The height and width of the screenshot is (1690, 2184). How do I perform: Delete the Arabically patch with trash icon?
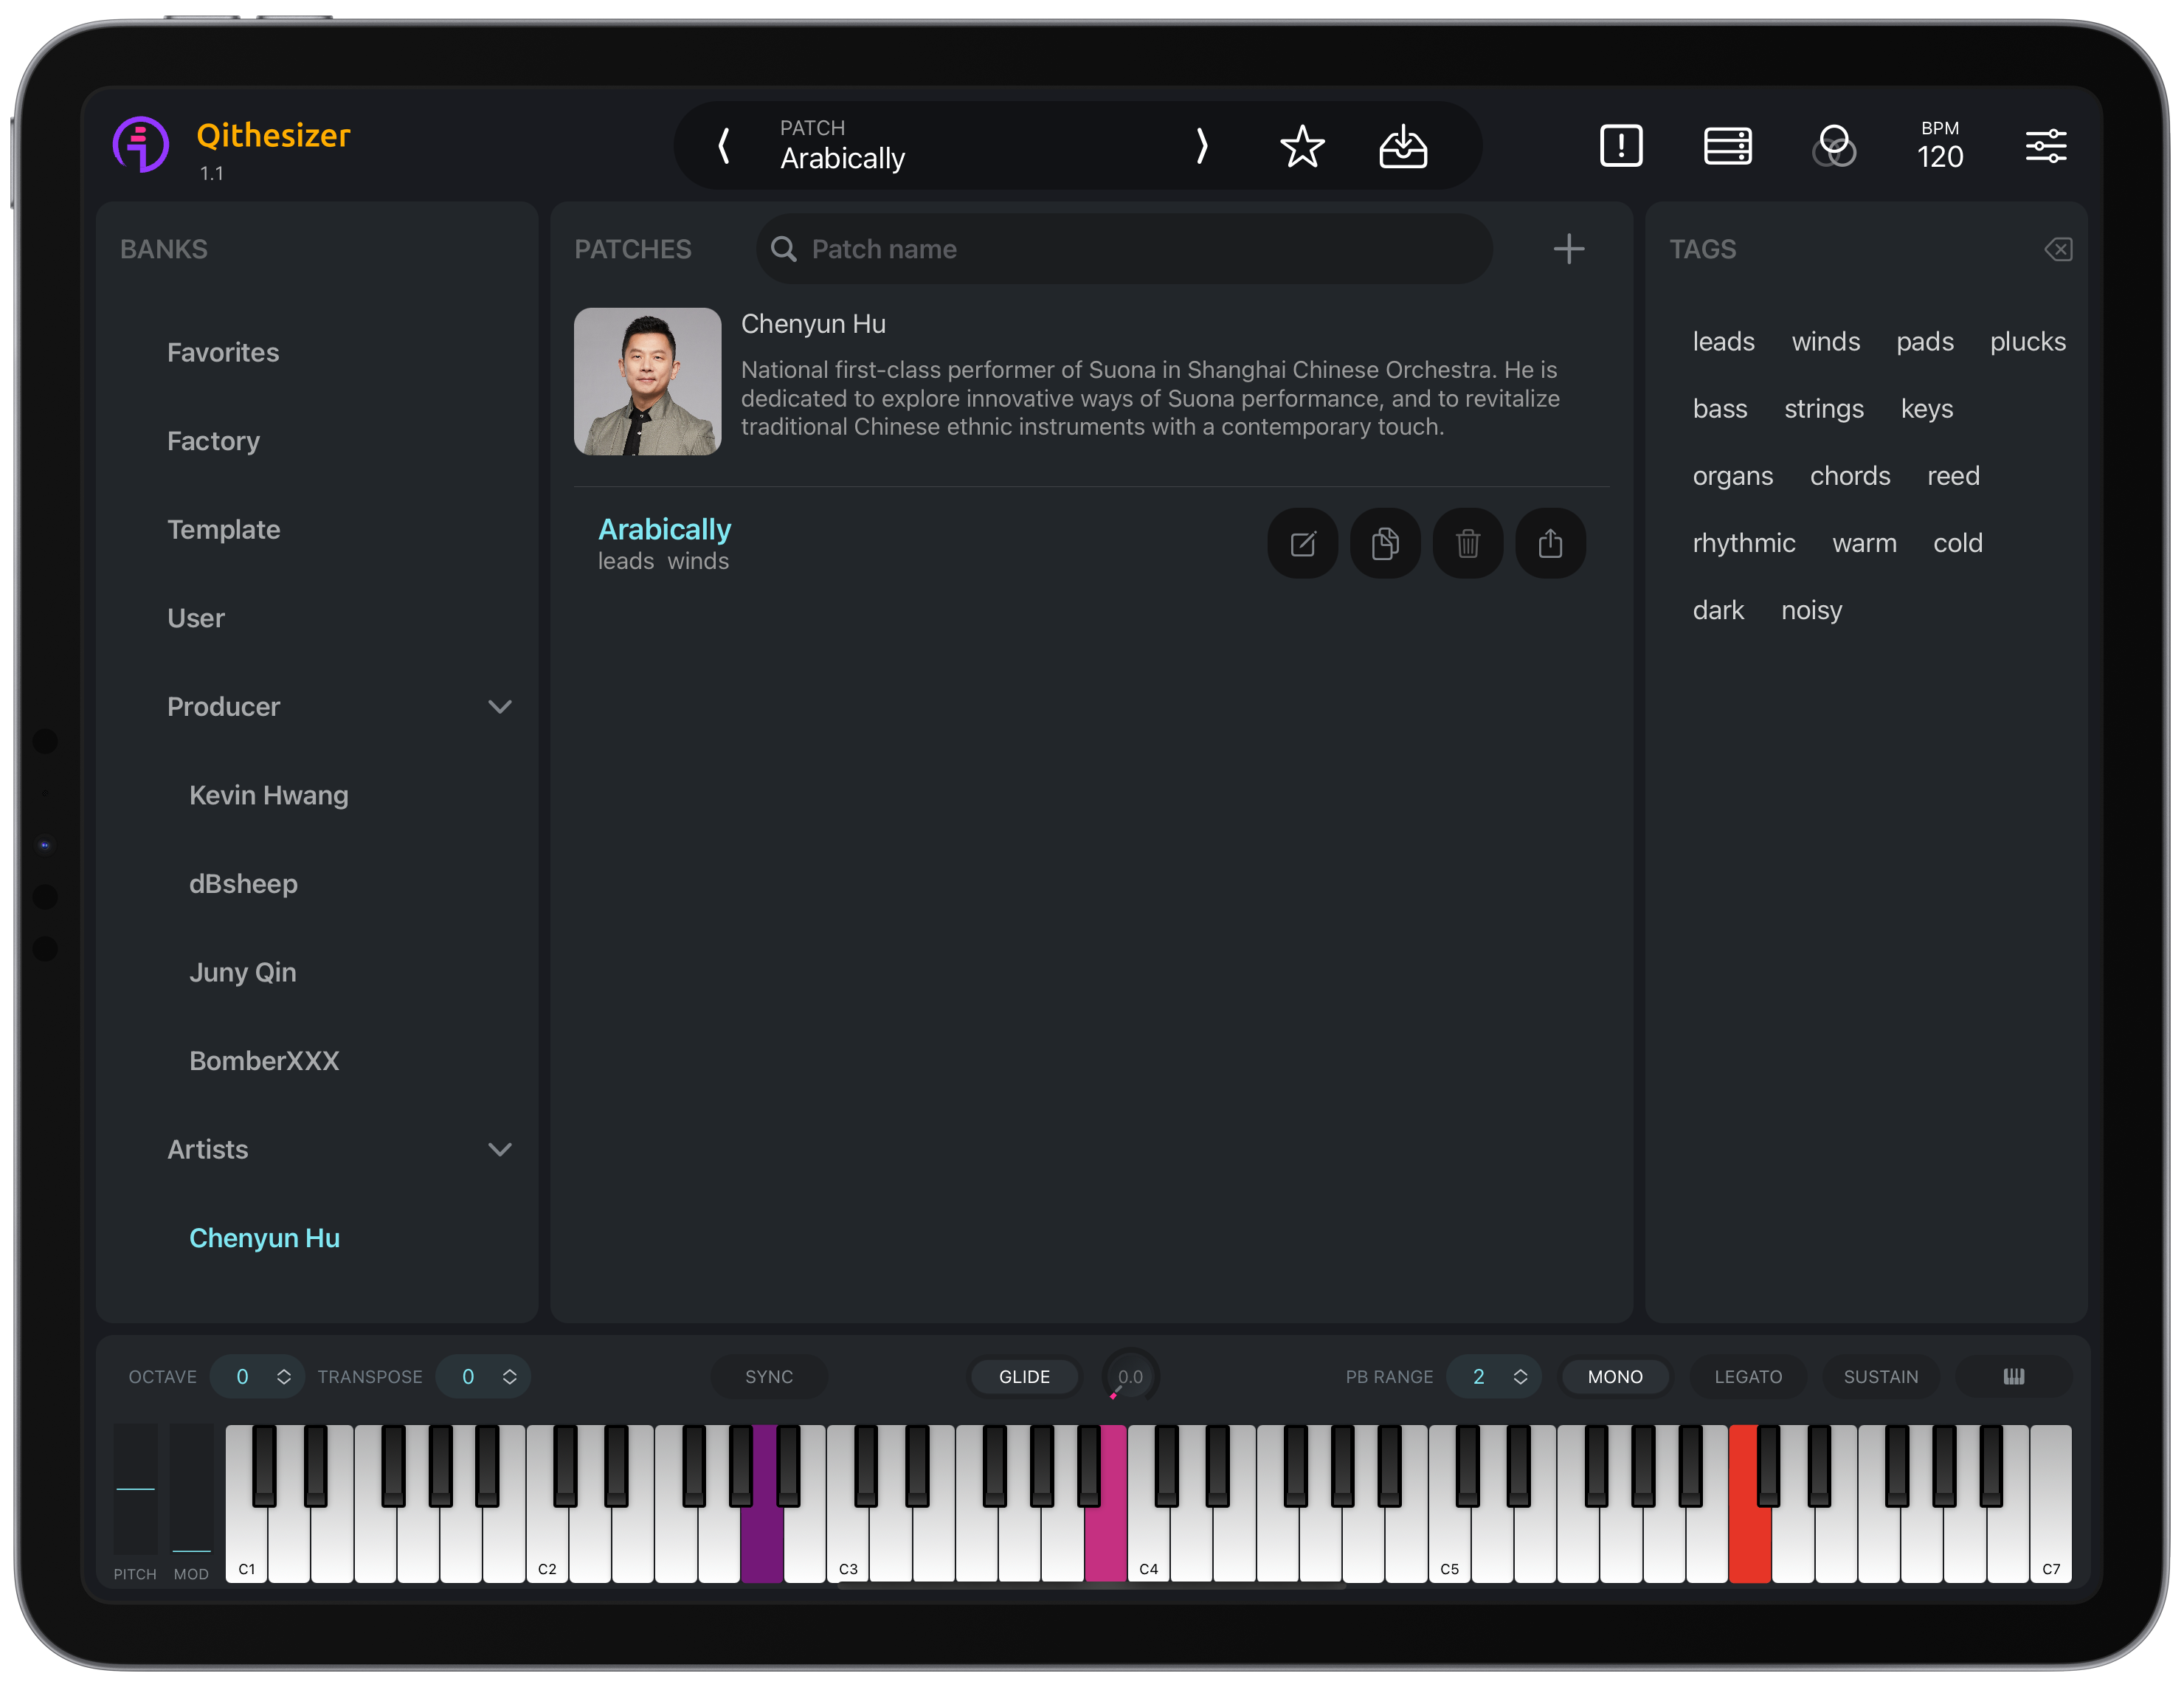pos(1467,544)
